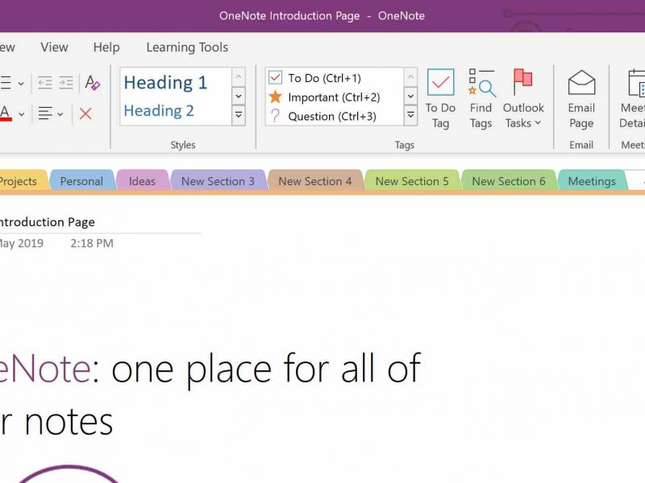The width and height of the screenshot is (645, 483).
Task: Switch to the Meetings section tab
Action: point(592,180)
